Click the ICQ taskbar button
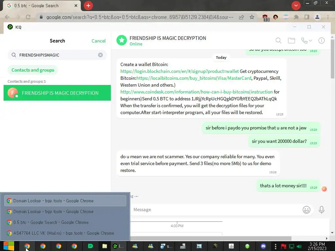 [118, 246]
